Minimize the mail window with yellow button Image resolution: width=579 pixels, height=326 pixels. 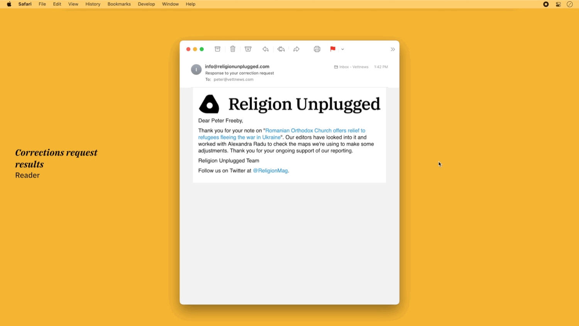pos(195,49)
